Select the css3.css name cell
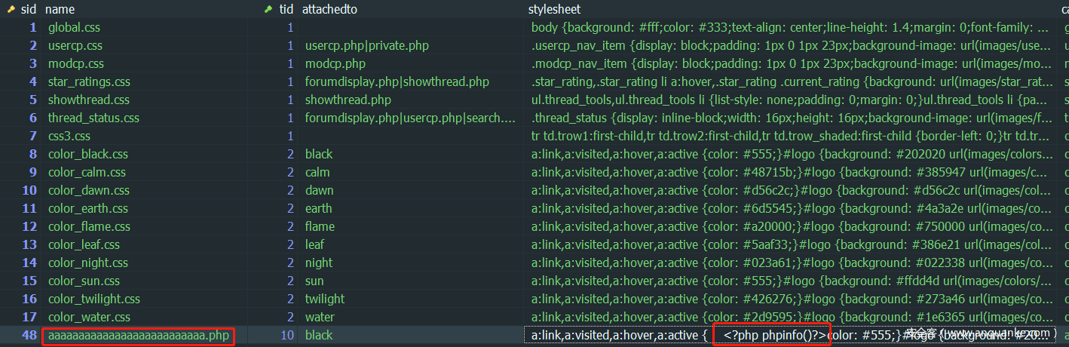 pos(69,136)
